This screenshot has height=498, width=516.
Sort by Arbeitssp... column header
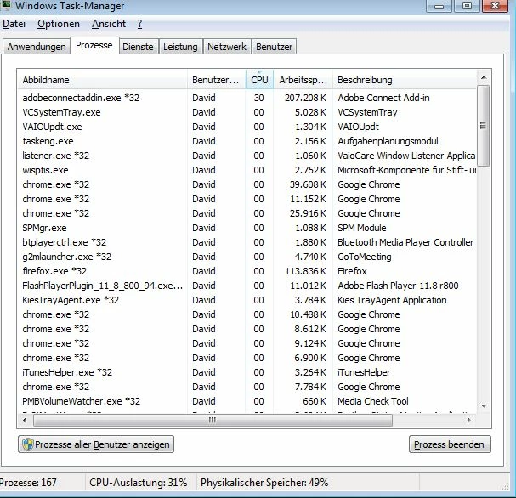[x=303, y=80]
